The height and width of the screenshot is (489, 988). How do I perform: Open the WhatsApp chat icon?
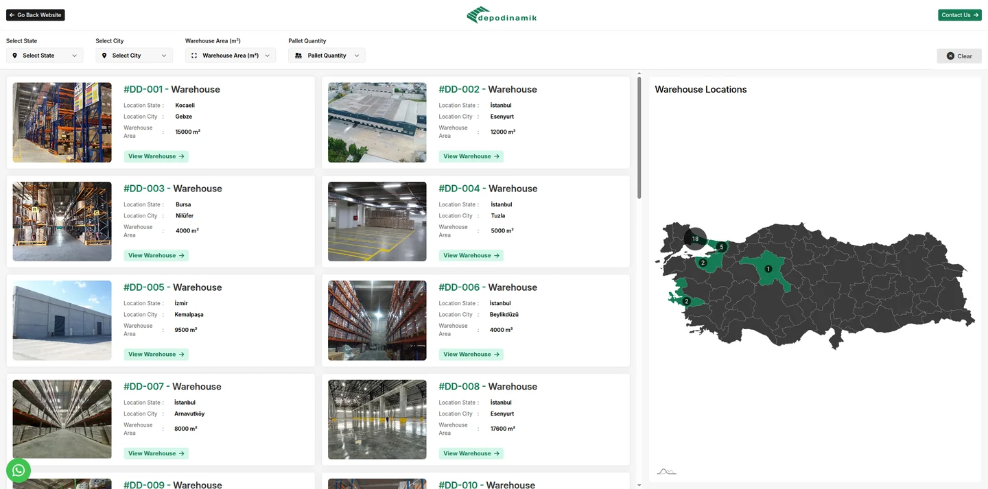tap(19, 470)
